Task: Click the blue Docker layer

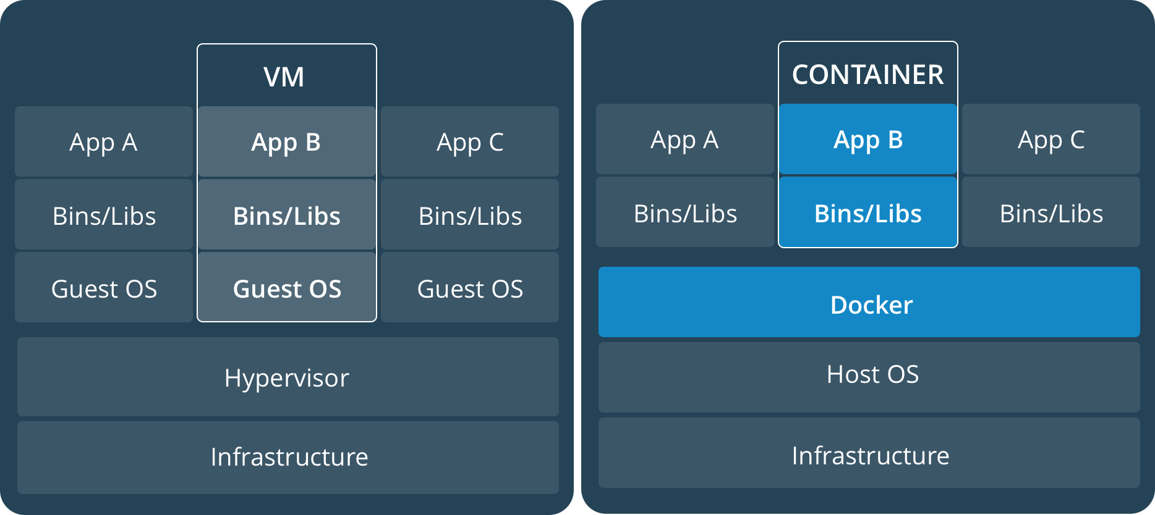Action: pos(869,302)
